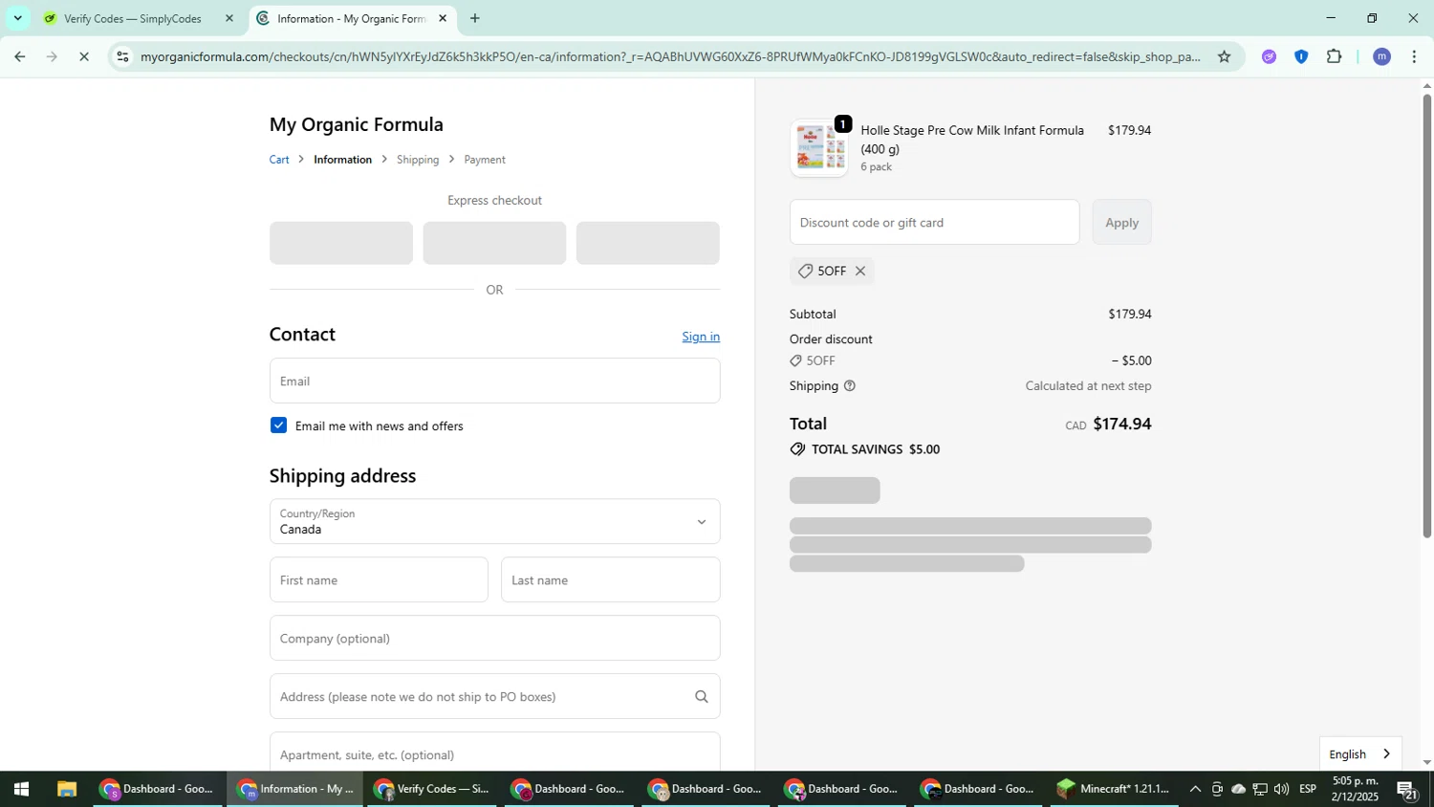This screenshot has width=1434, height=807.
Task: Close the Verify Codes — SimplyCodes tab
Action: [228, 18]
